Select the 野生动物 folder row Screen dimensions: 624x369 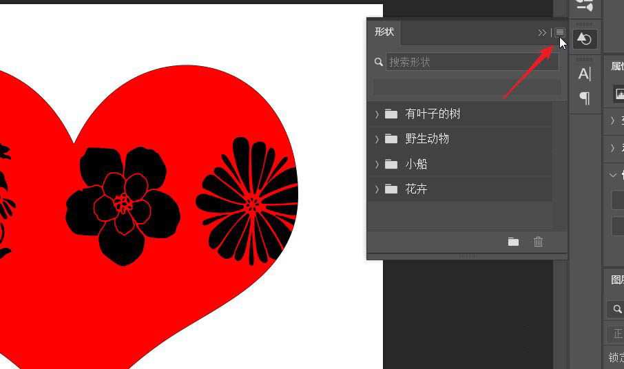[x=461, y=139]
